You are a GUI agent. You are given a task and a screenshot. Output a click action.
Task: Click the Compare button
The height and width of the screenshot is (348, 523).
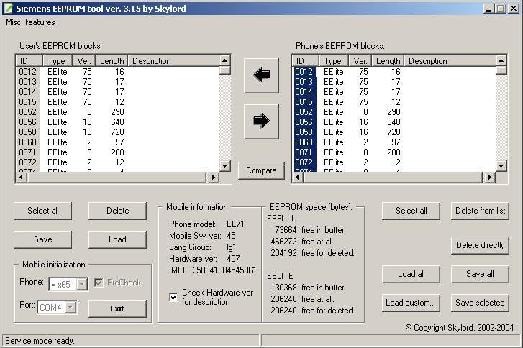coord(261,170)
